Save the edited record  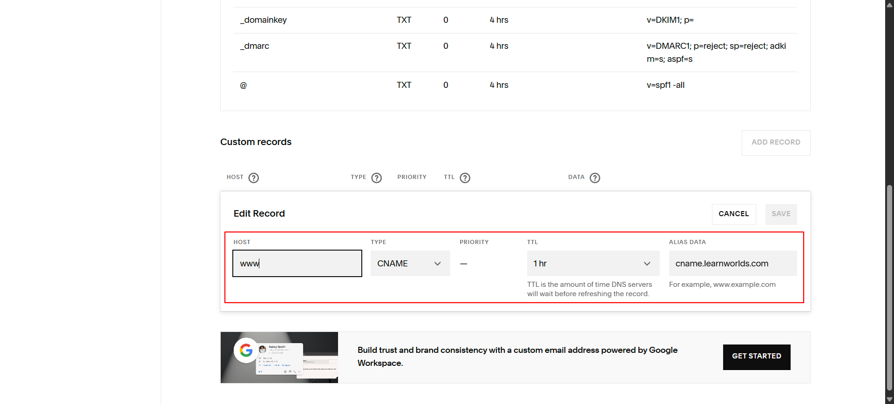781,214
